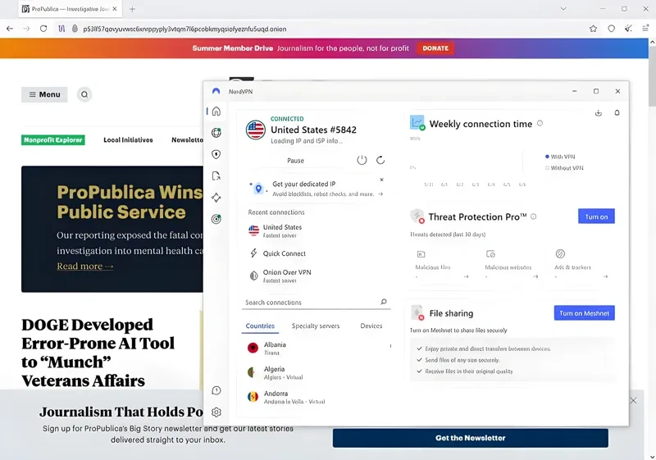Open NordVPN notifications bell
This screenshot has height=460, width=656.
coord(617,113)
